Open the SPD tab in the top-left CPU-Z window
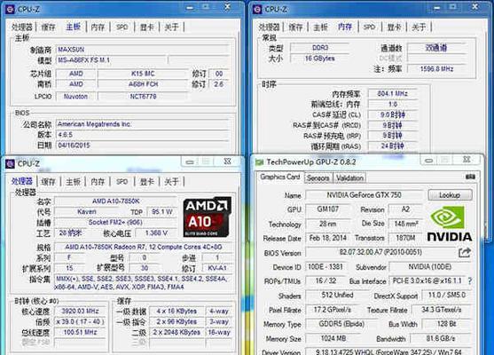Image resolution: width=494 pixels, height=355 pixels. [122, 28]
